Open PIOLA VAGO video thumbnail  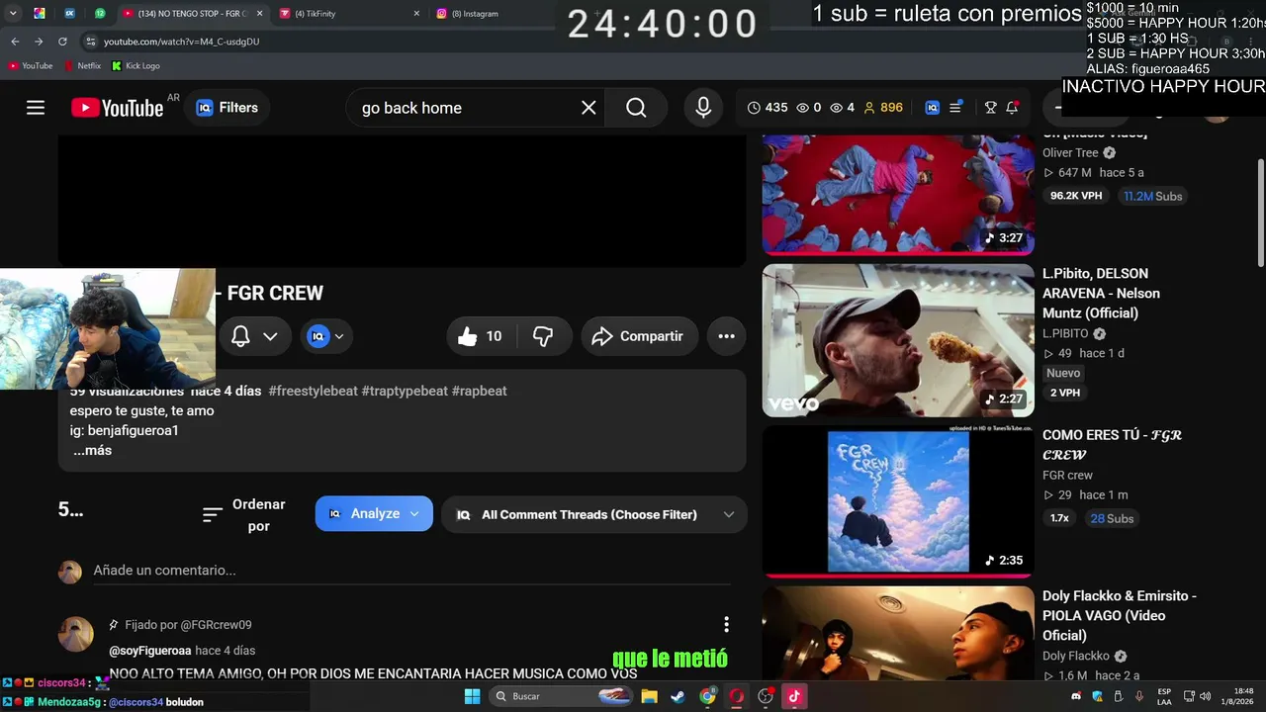tap(898, 633)
